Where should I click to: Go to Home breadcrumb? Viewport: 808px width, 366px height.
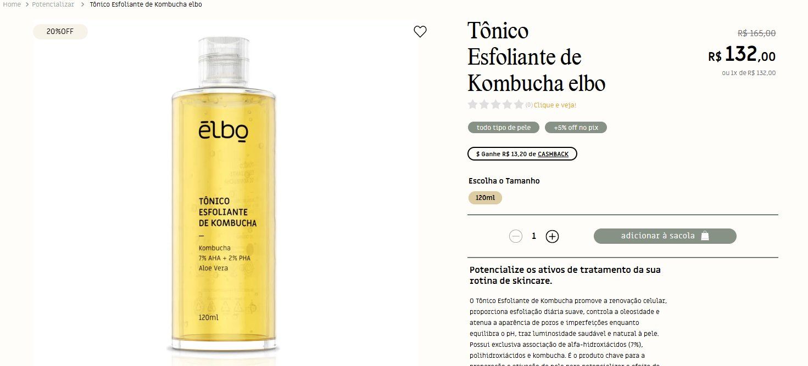(12, 4)
